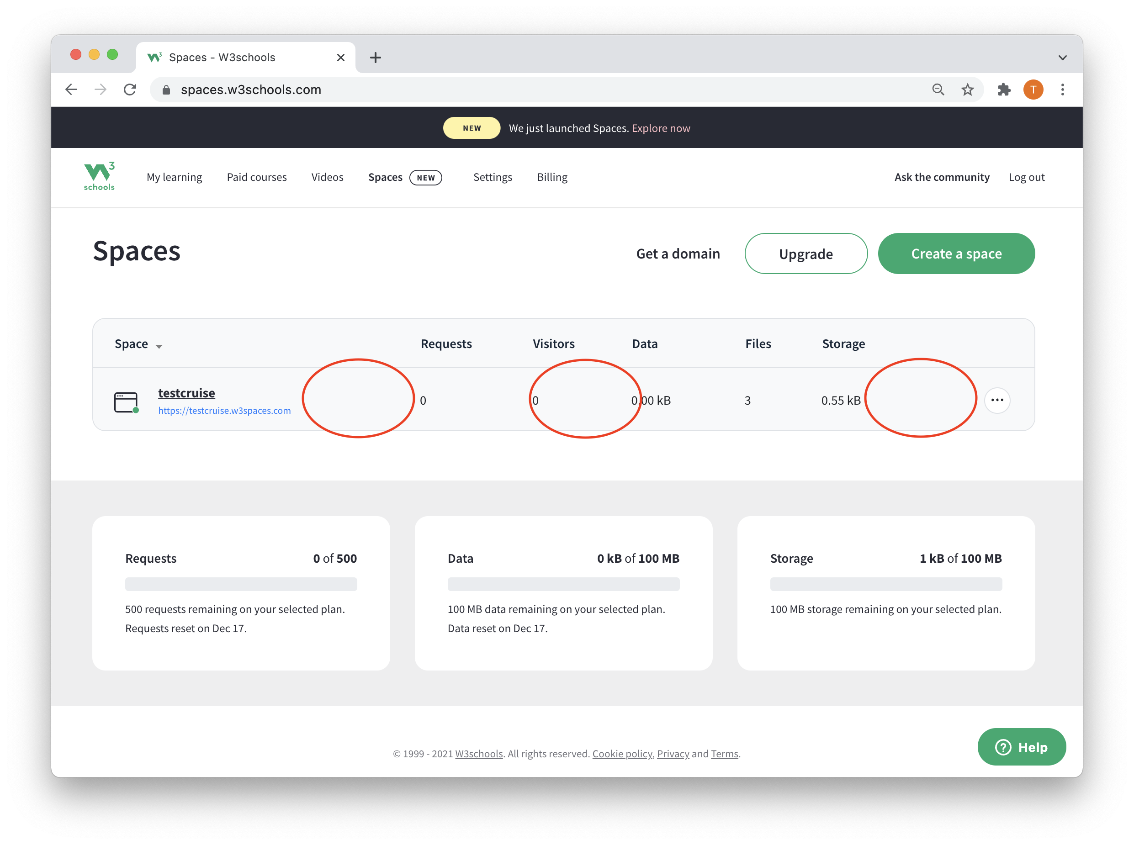Expand the tab search chevron

pos(1062,58)
